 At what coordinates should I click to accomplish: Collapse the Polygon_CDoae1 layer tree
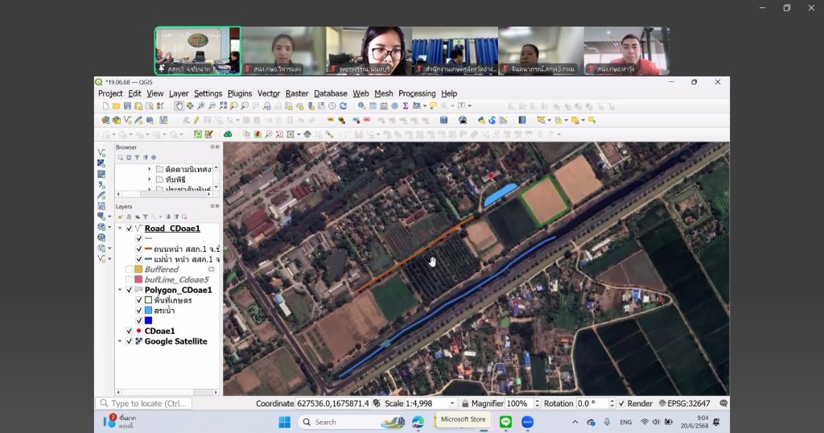point(120,290)
